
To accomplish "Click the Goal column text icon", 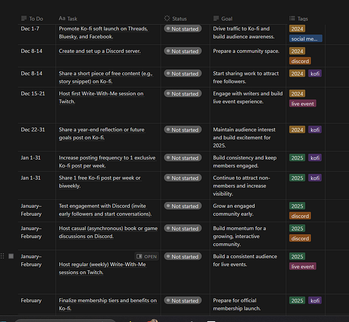I will pyautogui.click(x=216, y=19).
